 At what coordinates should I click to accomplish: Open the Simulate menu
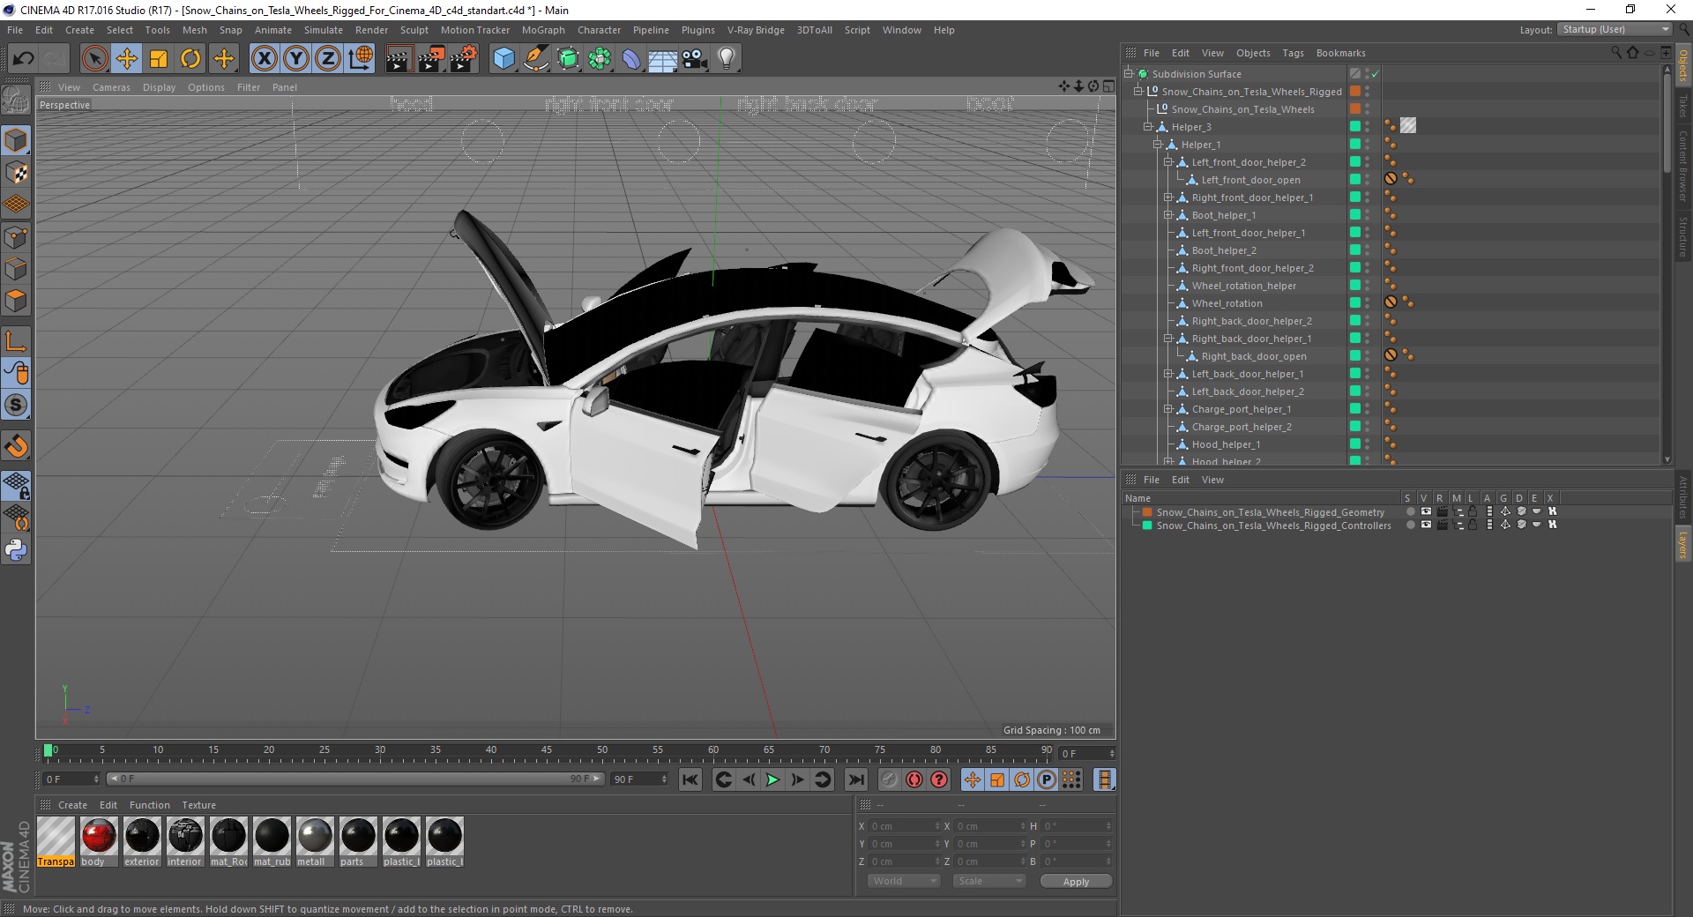pyautogui.click(x=323, y=30)
